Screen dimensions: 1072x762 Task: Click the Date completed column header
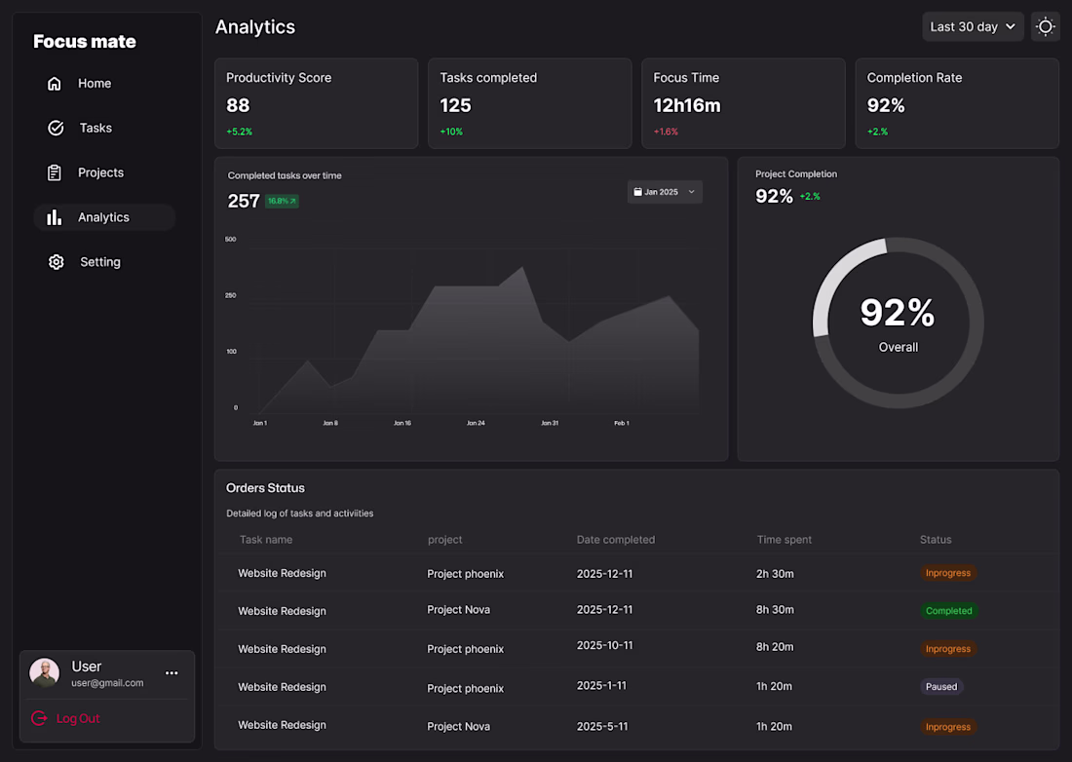click(x=615, y=540)
